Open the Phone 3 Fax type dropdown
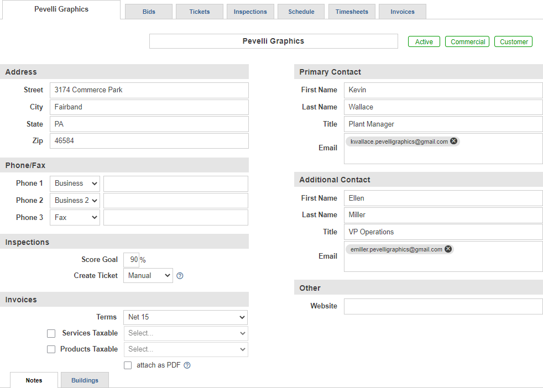This screenshot has width=543, height=388. pos(75,217)
